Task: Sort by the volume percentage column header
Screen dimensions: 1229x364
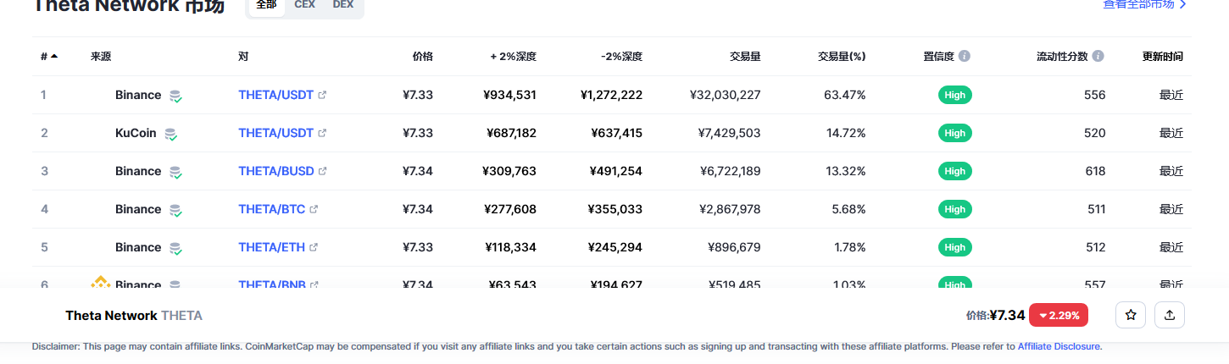Action: [x=842, y=57]
